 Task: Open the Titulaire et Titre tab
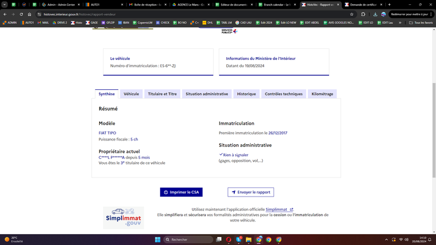click(162, 94)
